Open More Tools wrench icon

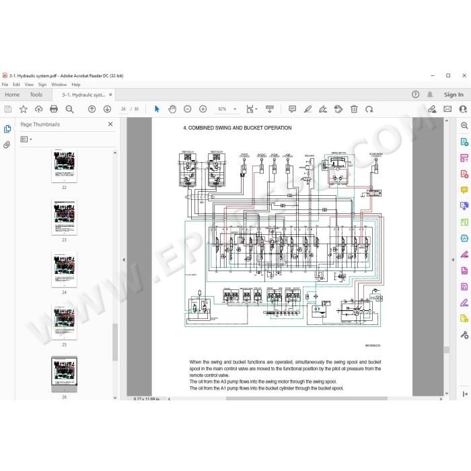[464, 334]
